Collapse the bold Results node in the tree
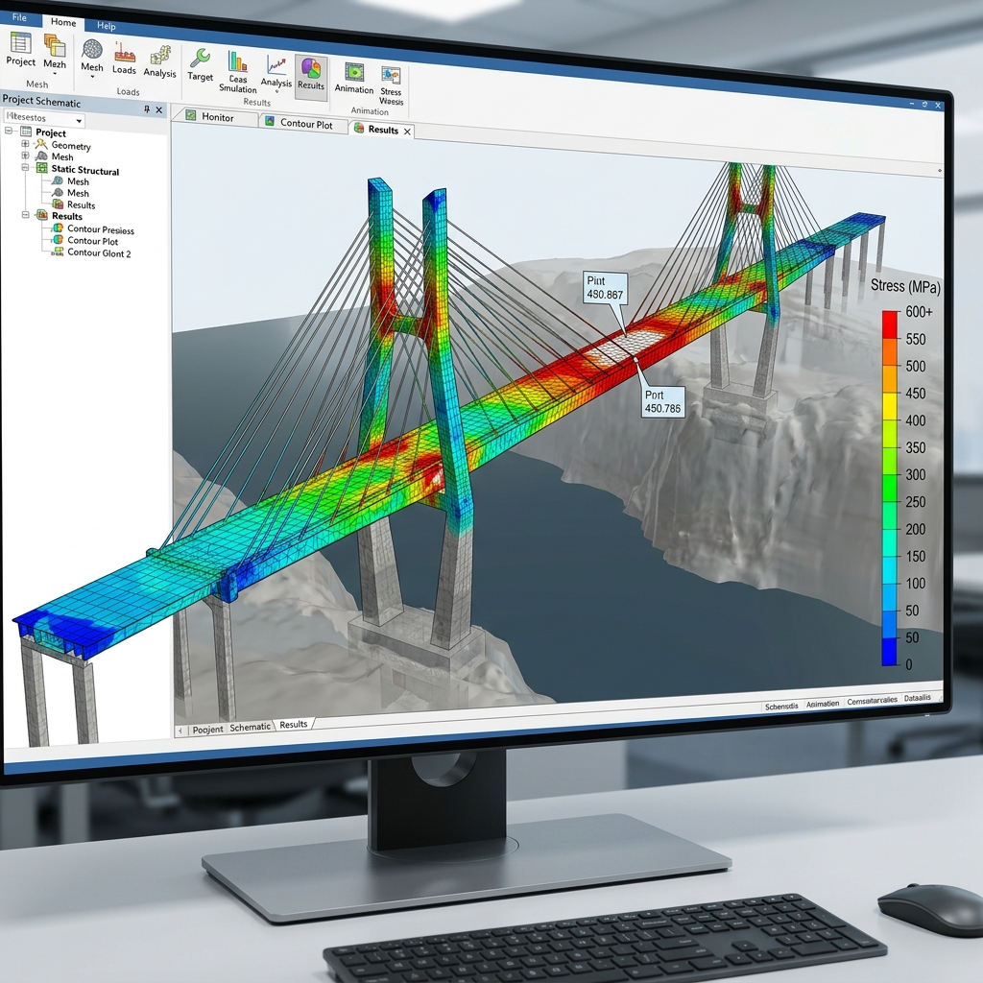 26,214
